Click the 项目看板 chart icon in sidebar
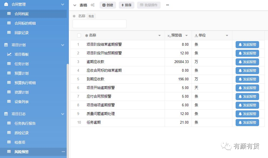Viewport: 268px width, 158px height. click(x=9, y=54)
